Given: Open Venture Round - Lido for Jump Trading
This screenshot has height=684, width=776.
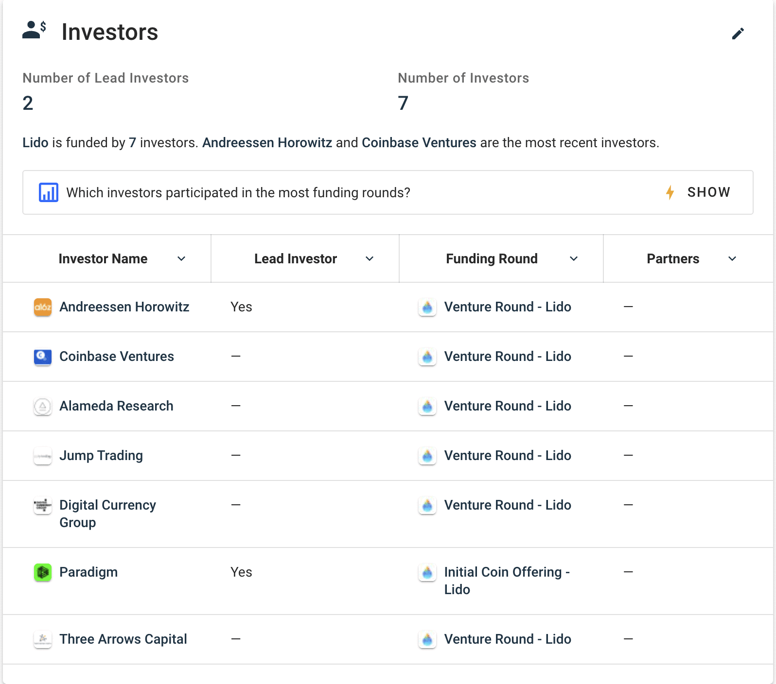Looking at the screenshot, I should [x=508, y=456].
